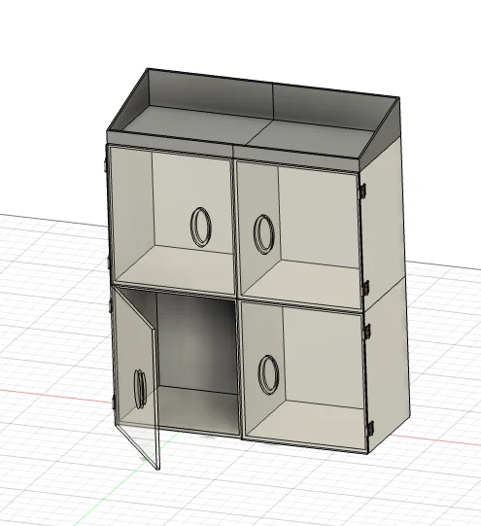Viewport: 481px width, 526px height.
Task: Select the upper hinge of the lower-right door
Action: tap(366, 331)
